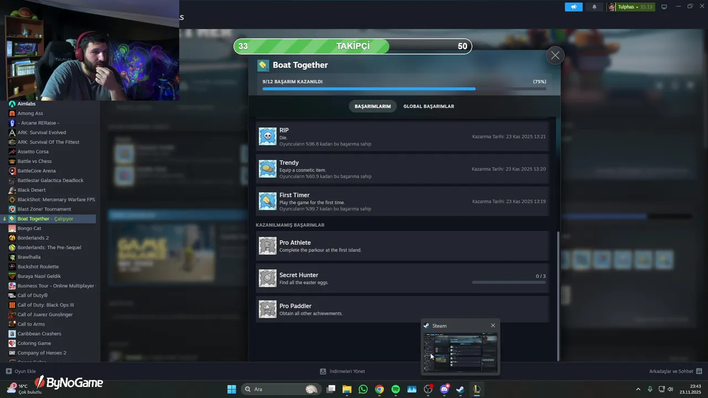
Task: Click the microphone tray icon
Action: 650,389
